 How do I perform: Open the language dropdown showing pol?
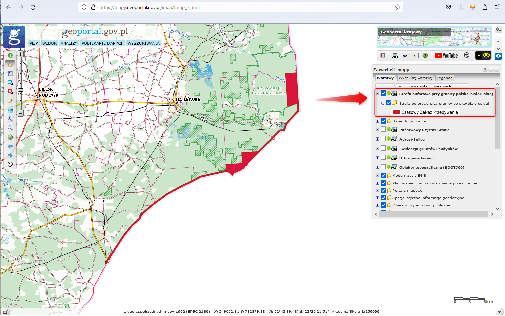tap(410, 56)
